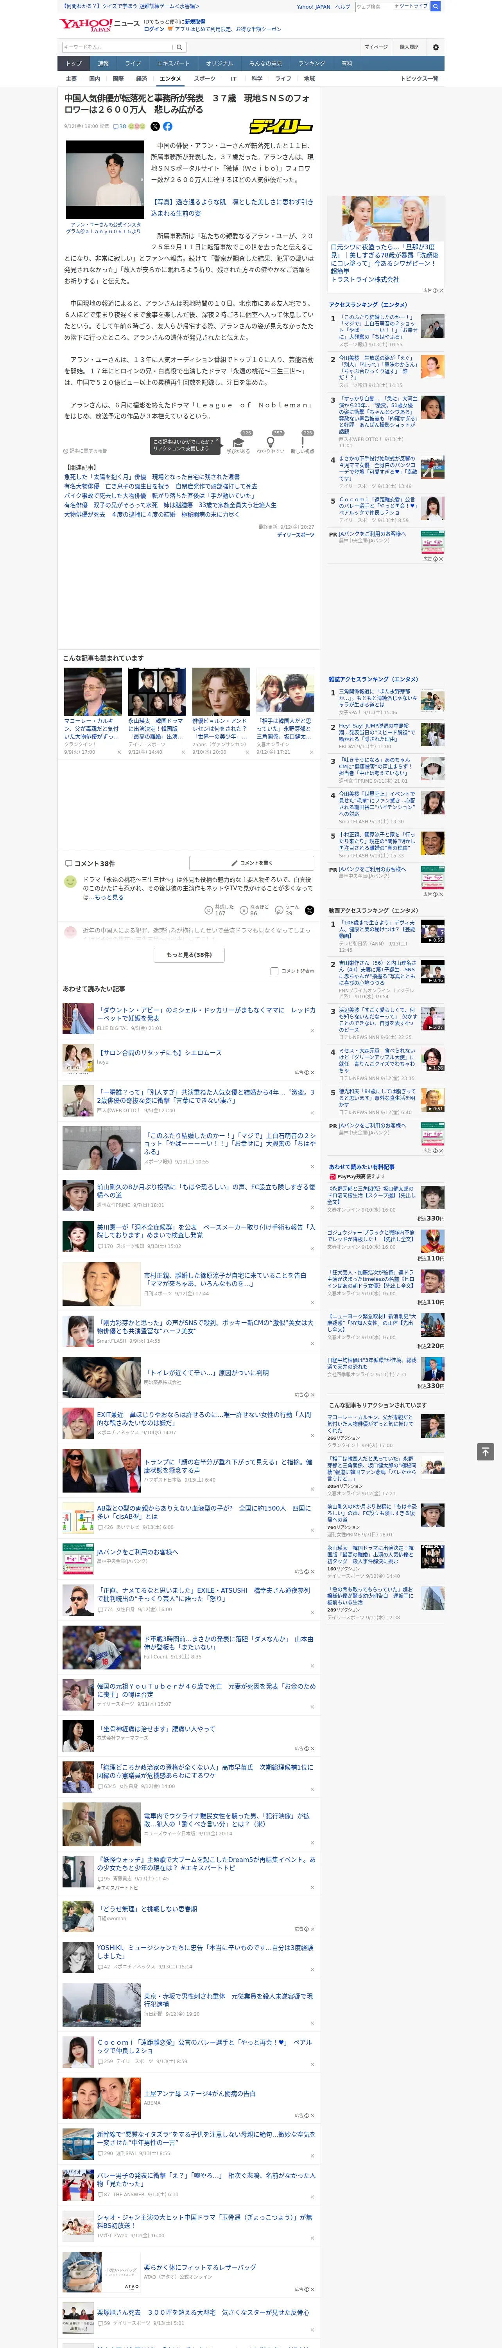This screenshot has width=502, height=2348.
Task: Open 韓国の元祖YouTuberが46歳で死亡 article
Action: coord(206,1691)
